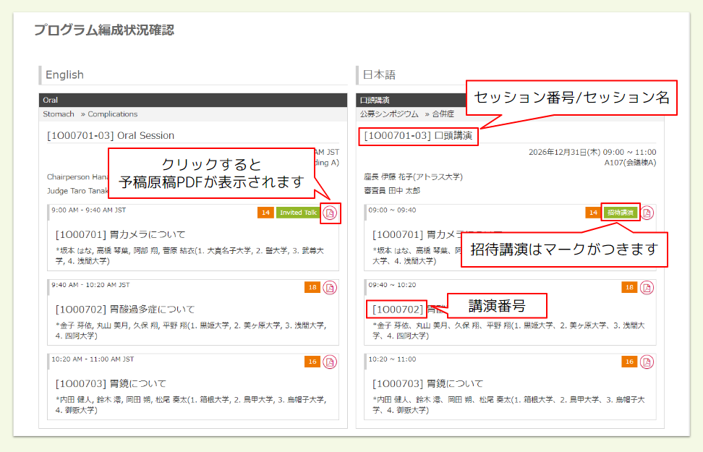Open PDF icon for Japanese 09:40 ~ 10:20 talk
Screen dimensions: 703x452
pos(647,288)
